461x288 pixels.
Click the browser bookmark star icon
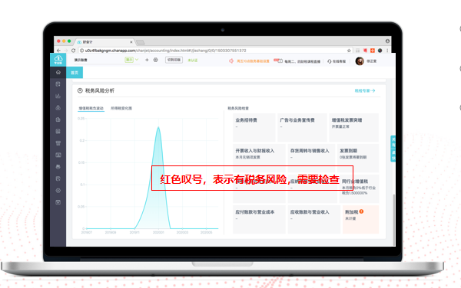349,51
